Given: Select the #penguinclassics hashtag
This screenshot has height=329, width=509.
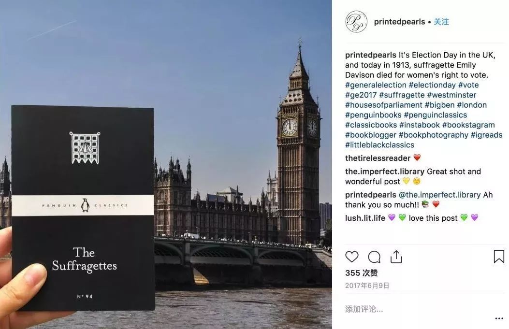Looking at the screenshot, I should pyautogui.click(x=436, y=115).
